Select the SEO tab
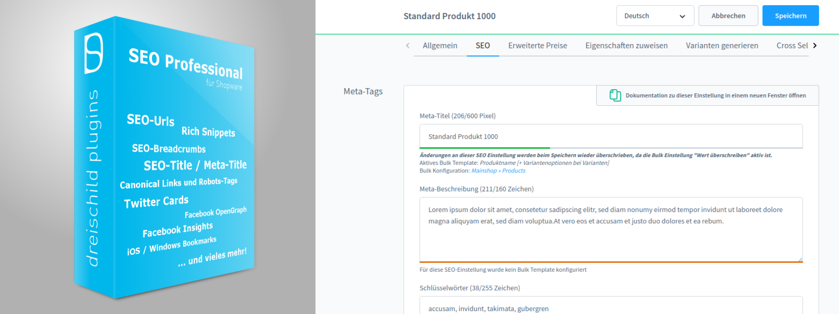This screenshot has height=314, width=839. pyautogui.click(x=482, y=45)
